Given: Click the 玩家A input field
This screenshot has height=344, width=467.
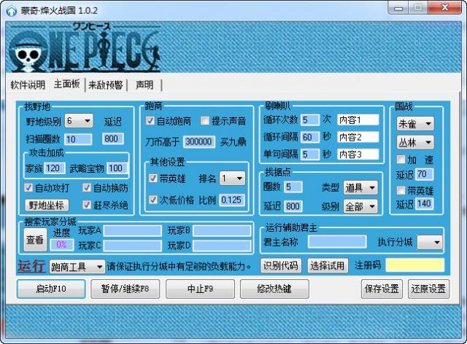Looking at the screenshot, I should point(133,231).
